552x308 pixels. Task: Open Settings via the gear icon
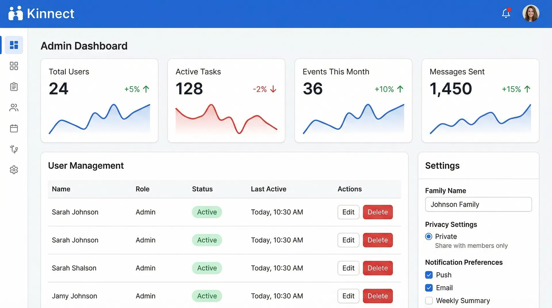tap(14, 170)
